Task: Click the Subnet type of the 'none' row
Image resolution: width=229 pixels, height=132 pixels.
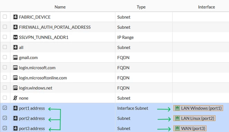Action: tap(124, 98)
